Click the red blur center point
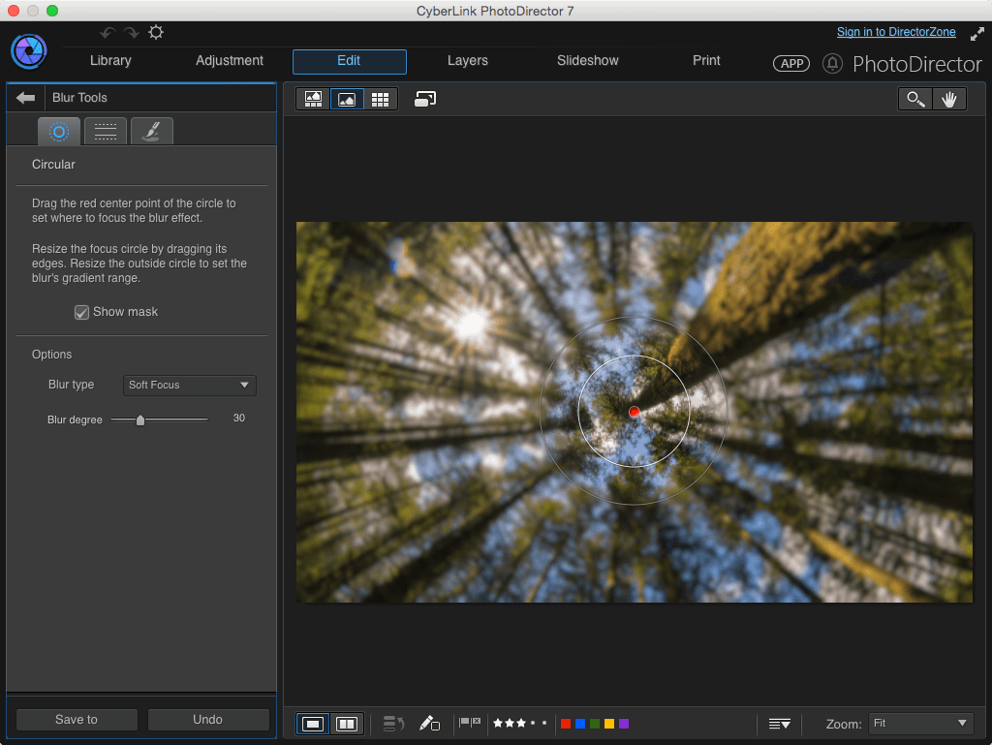992x745 pixels. click(x=634, y=413)
